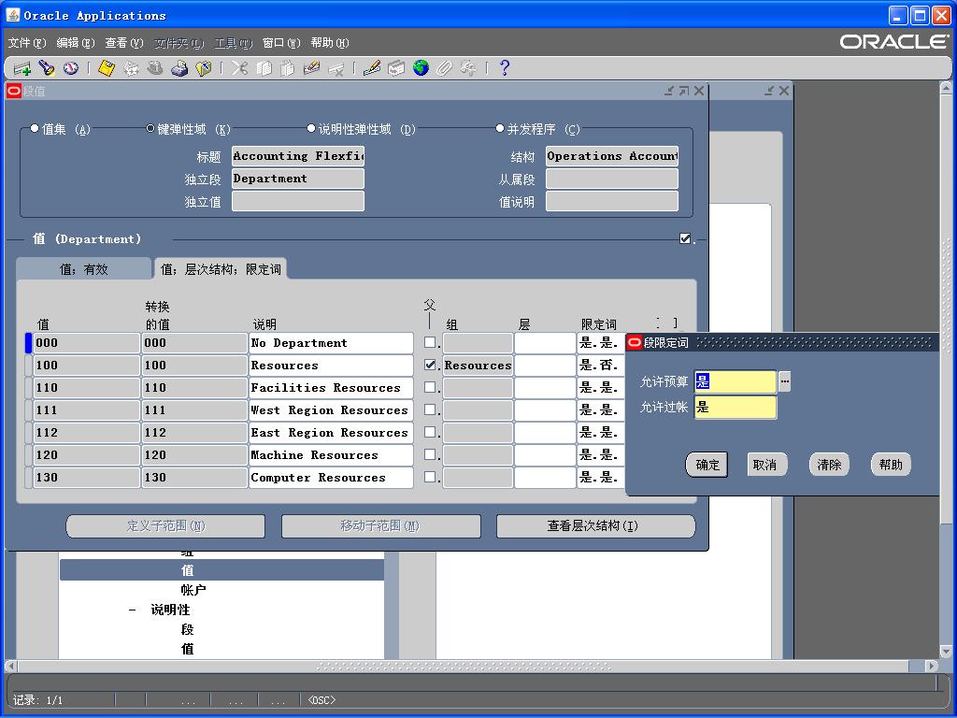Toggle the checkbox right of 值 (Department) header
The width and height of the screenshot is (957, 718).
click(x=685, y=238)
